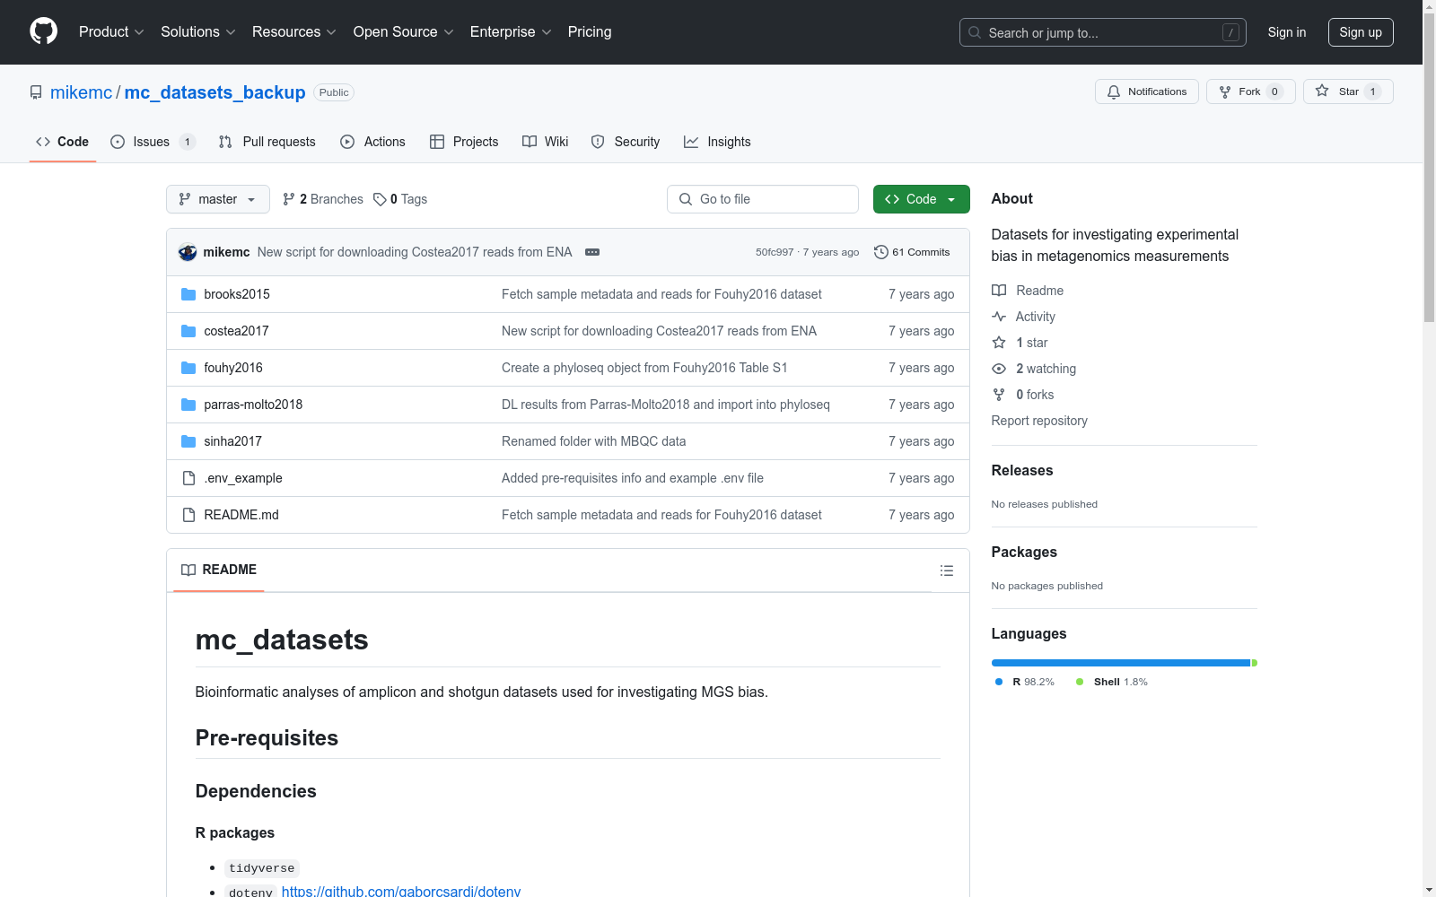
Task: Click the Shell 1.8% language legend
Action: (x=1112, y=682)
